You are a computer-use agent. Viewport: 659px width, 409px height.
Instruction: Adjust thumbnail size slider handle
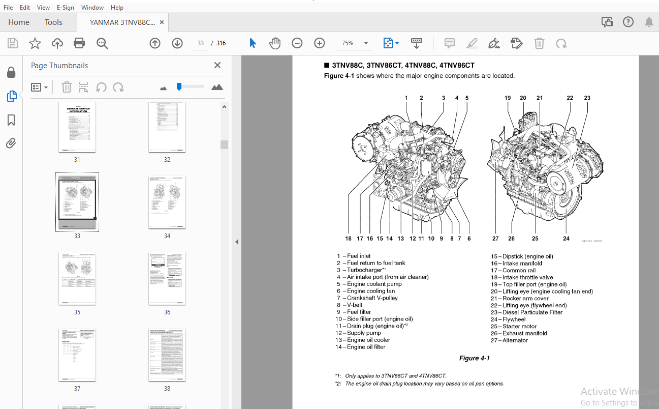[x=179, y=87]
